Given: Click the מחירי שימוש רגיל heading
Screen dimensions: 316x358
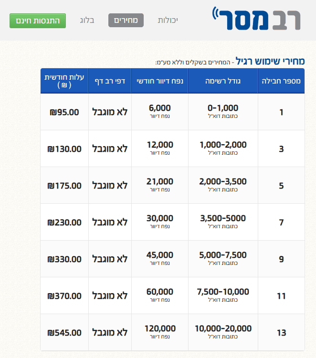Looking at the screenshot, I should coord(270,61).
